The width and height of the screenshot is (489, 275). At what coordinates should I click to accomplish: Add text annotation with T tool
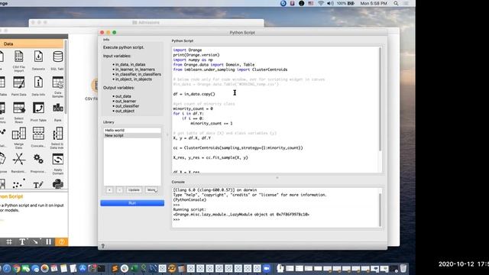point(22,241)
